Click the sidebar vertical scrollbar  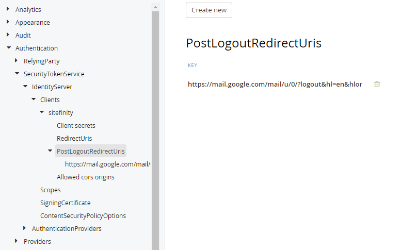tap(155, 129)
